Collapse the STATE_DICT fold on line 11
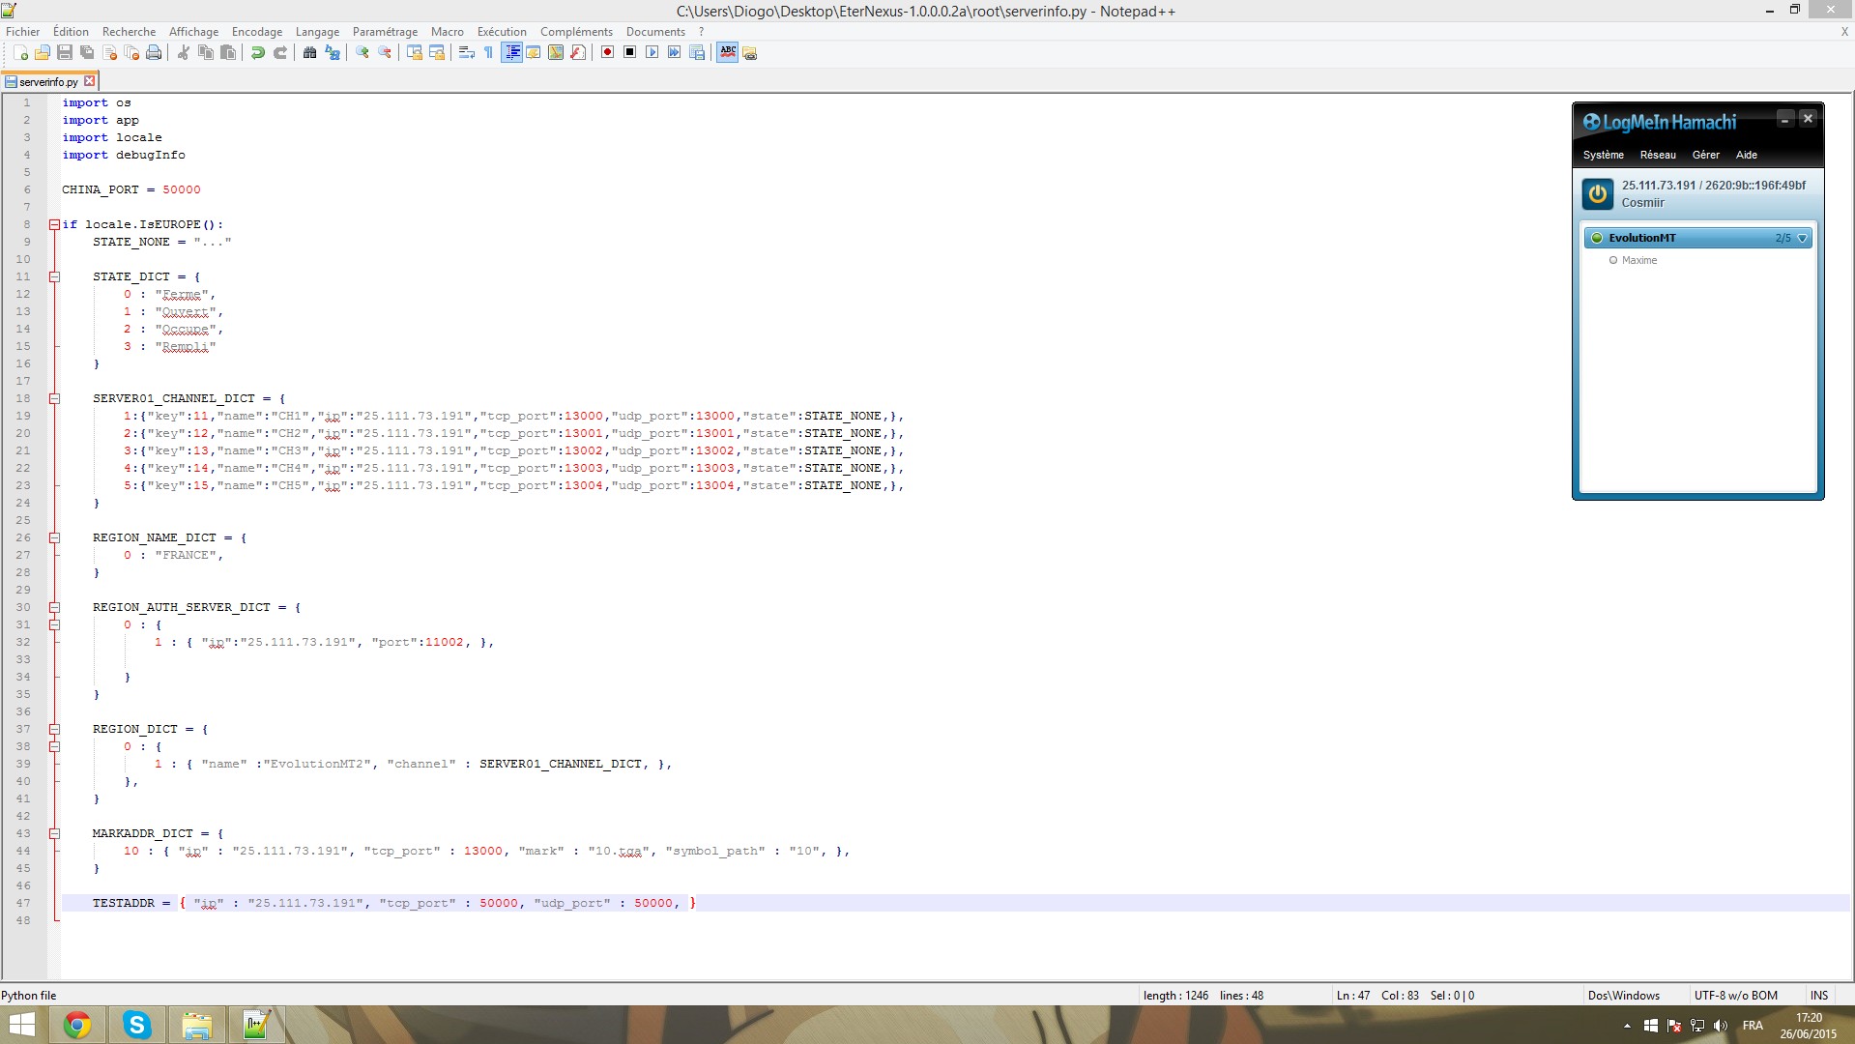The image size is (1855, 1044). (x=55, y=276)
